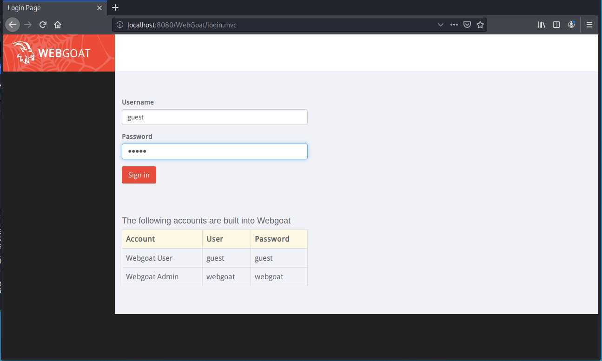Select the Webgoat Admin cell
Image resolution: width=602 pixels, height=361 pixels.
coord(162,276)
